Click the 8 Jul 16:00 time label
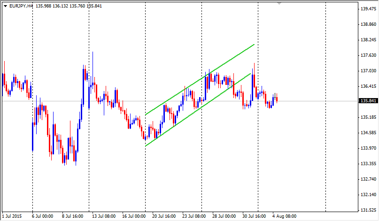The height and width of the screenshot is (221, 379). point(72,216)
